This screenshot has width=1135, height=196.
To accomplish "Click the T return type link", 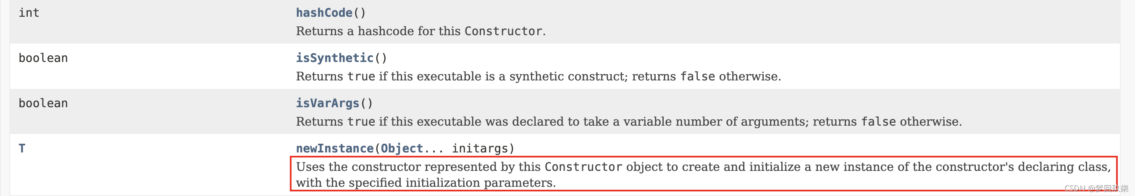I will point(22,149).
